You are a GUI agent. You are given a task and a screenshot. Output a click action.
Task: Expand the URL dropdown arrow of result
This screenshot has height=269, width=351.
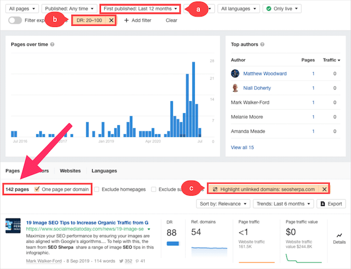(149, 229)
